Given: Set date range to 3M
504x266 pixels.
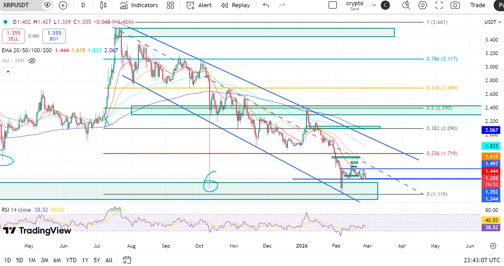Looking at the screenshot, I should (x=45, y=260).
